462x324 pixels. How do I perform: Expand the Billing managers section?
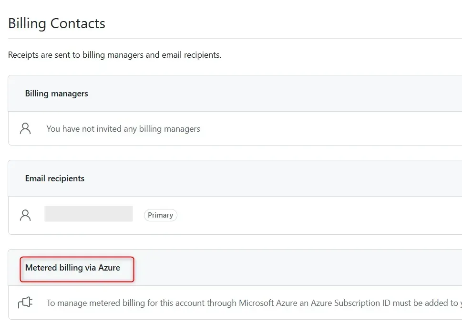56,93
